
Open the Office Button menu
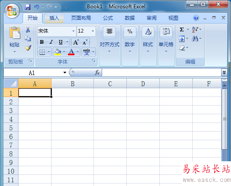click(x=12, y=11)
